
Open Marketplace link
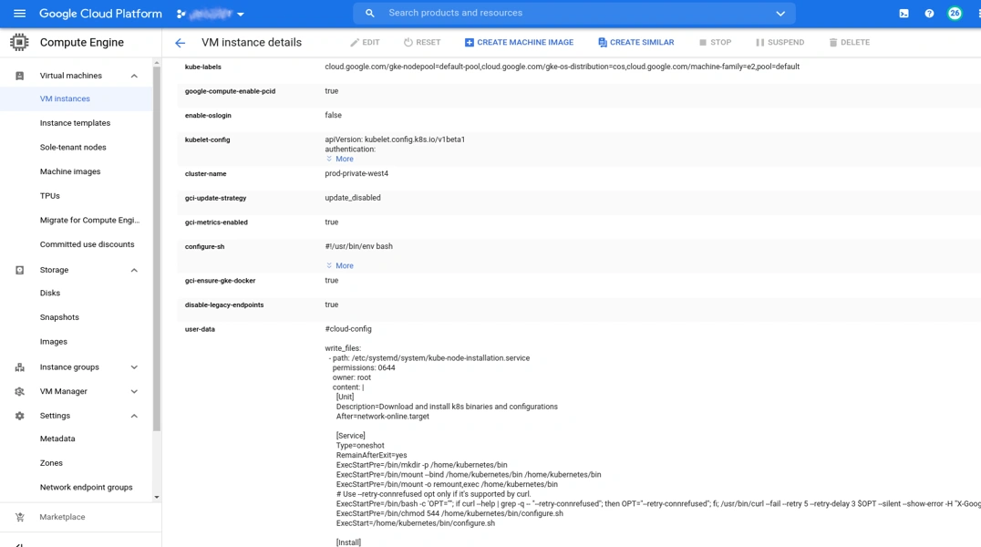tap(62, 517)
